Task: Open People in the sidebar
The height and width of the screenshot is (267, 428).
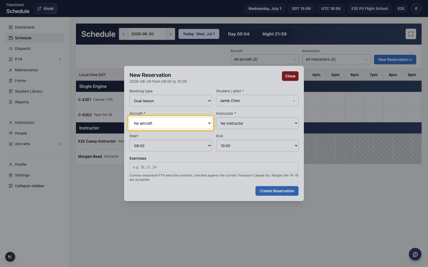Action: tap(35, 133)
